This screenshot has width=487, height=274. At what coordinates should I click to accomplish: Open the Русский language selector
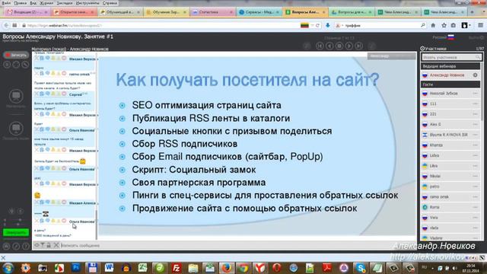pos(444,37)
